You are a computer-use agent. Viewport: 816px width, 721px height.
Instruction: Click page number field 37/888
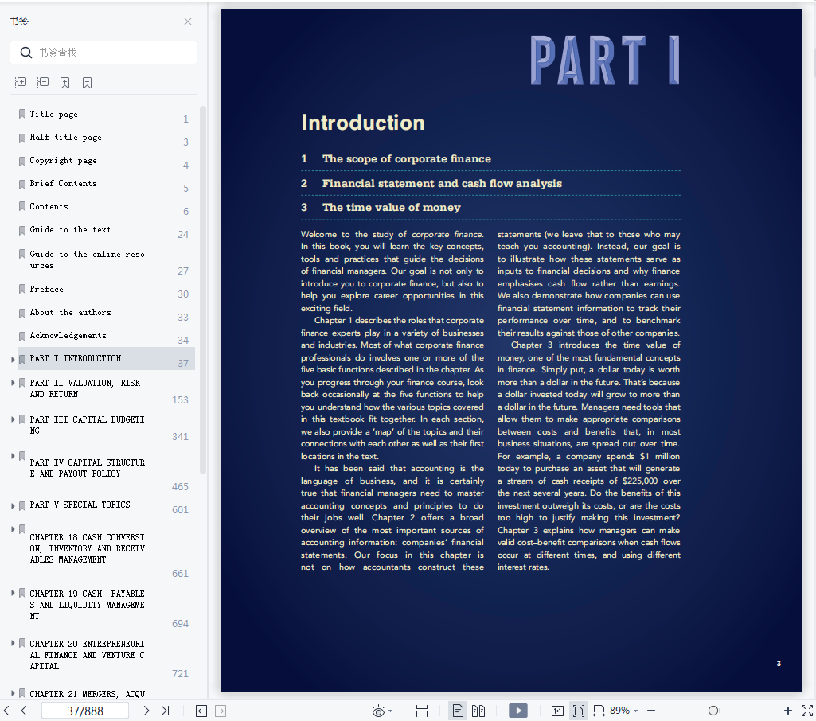point(85,711)
